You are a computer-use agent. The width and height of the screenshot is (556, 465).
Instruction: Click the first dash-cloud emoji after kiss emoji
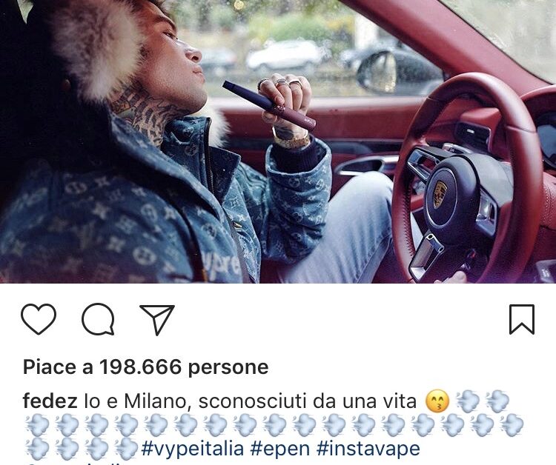(x=468, y=401)
